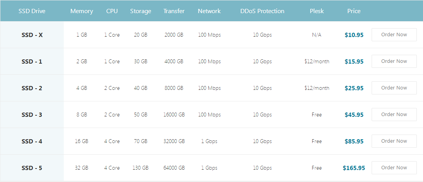Image resolution: width=423 pixels, height=182 pixels.
Task: Click the Price column header
Action: [354, 11]
